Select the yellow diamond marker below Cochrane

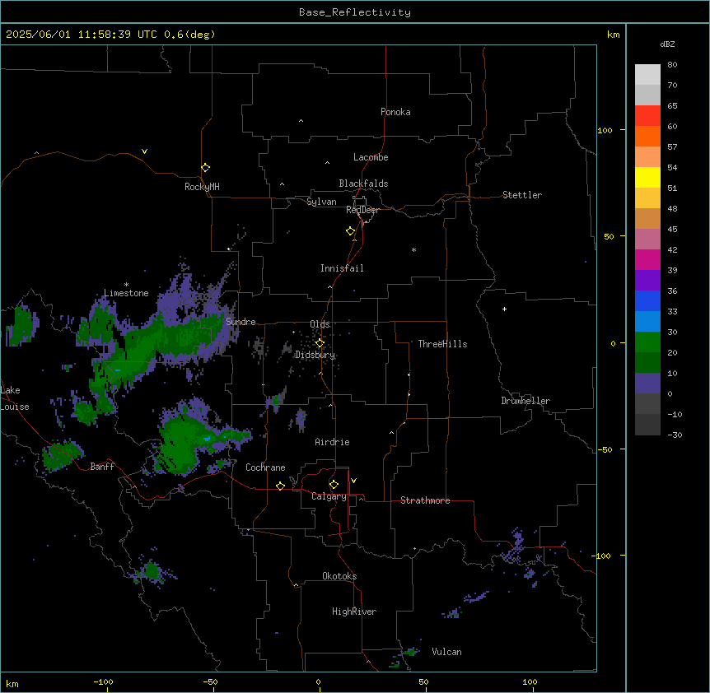click(280, 486)
